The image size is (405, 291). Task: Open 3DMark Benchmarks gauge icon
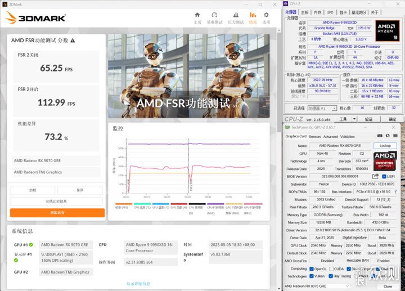click(x=214, y=15)
